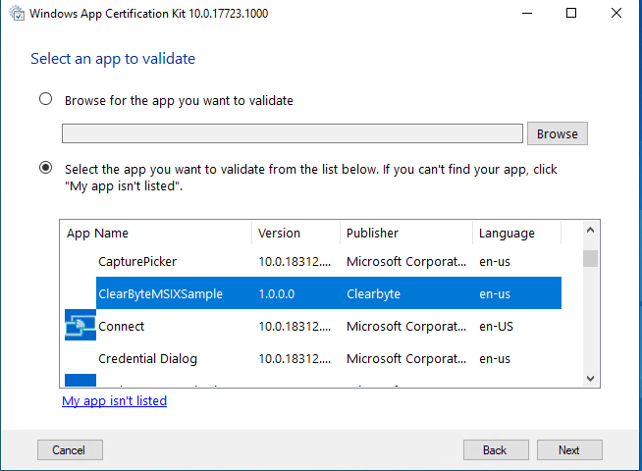
Task: Click the app list scrollbar thumb
Action: click(590, 258)
